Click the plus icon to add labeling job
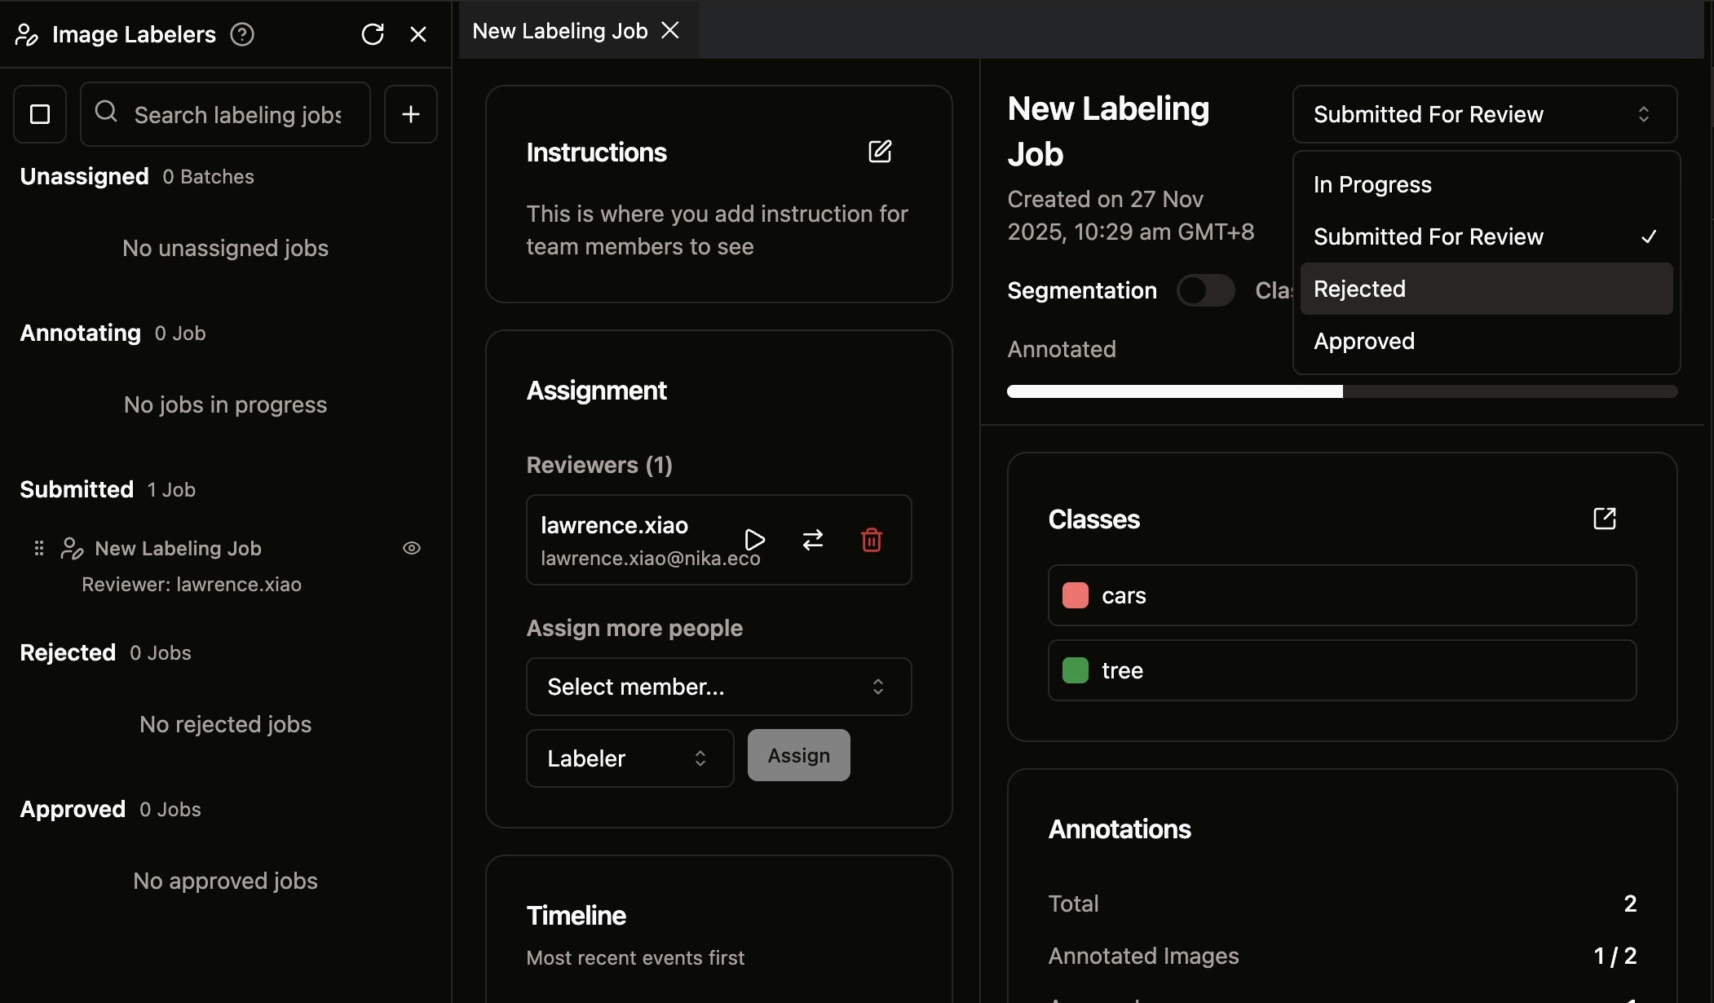1714x1003 pixels. click(x=411, y=114)
